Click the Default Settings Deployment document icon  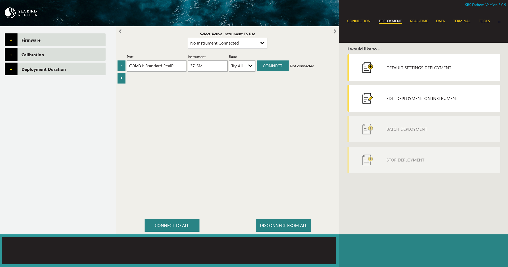(x=367, y=68)
